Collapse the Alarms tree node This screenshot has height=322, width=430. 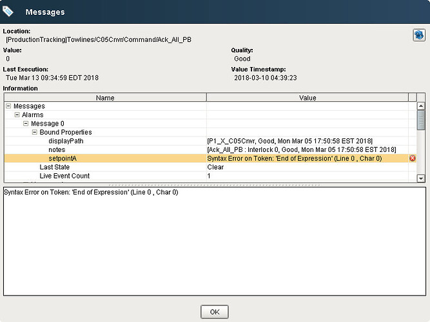pos(17,115)
